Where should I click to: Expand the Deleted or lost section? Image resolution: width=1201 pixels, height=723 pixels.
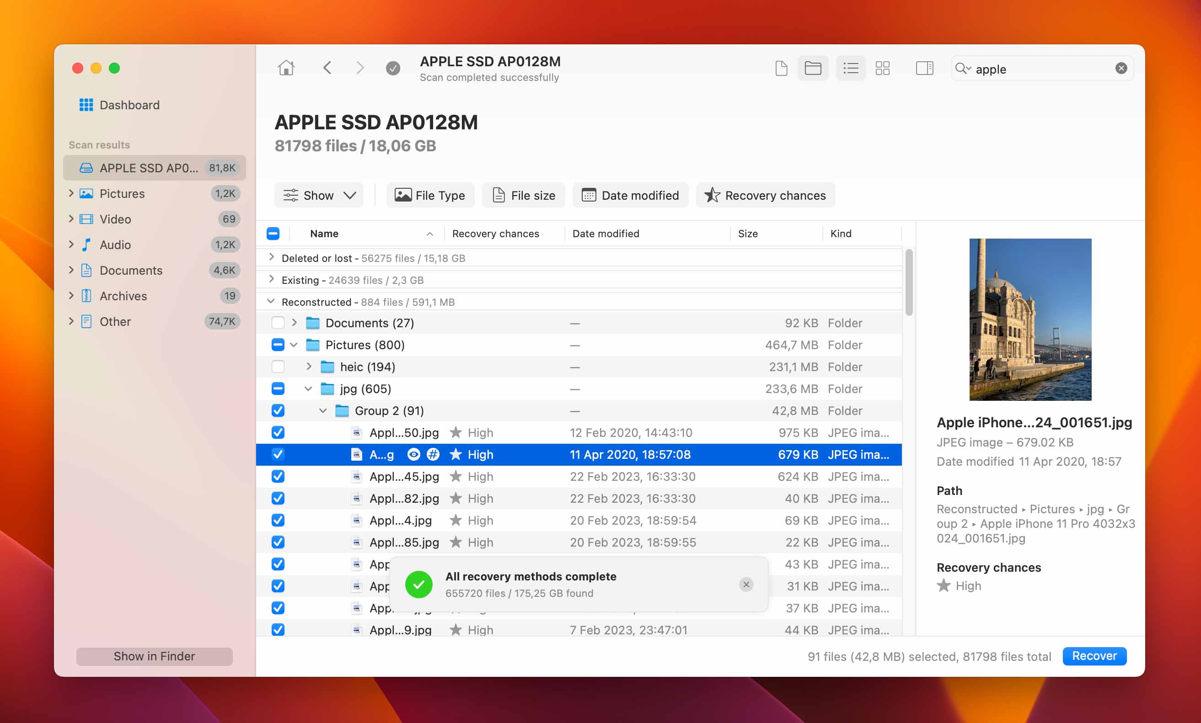[x=271, y=257]
